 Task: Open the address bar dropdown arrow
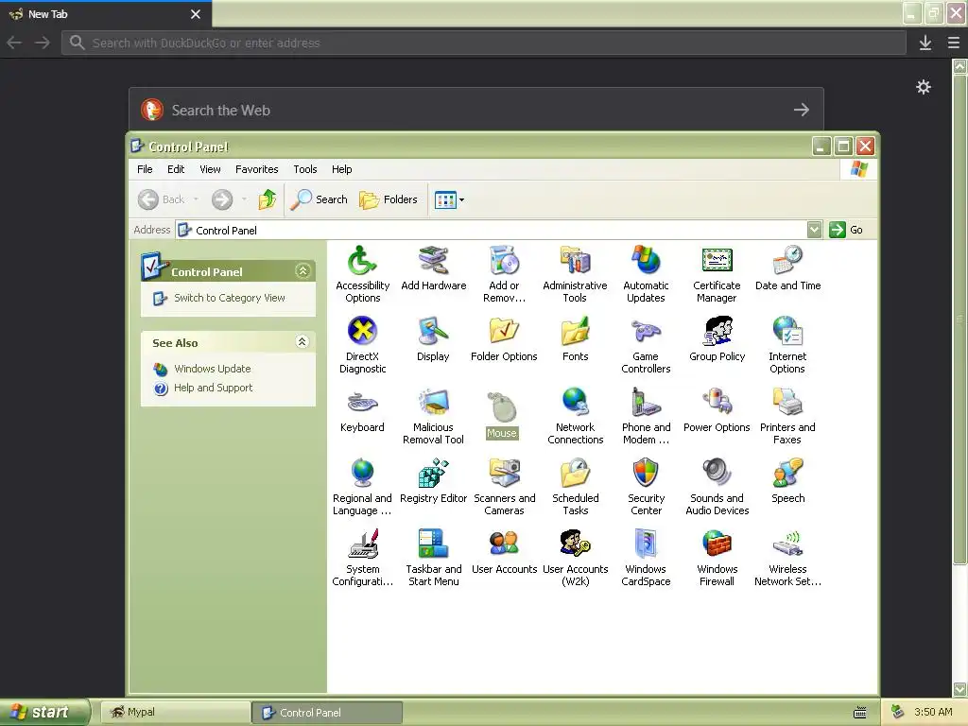(814, 230)
